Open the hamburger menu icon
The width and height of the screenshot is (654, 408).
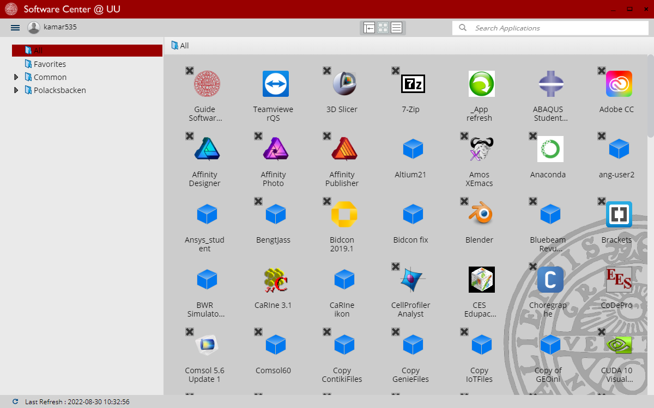pyautogui.click(x=15, y=28)
